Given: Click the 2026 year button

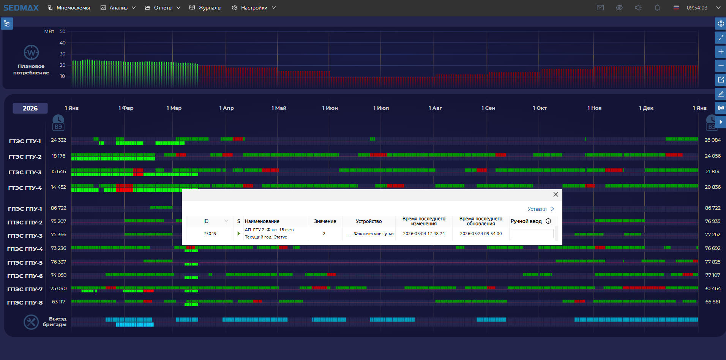Looking at the screenshot, I should pos(30,108).
